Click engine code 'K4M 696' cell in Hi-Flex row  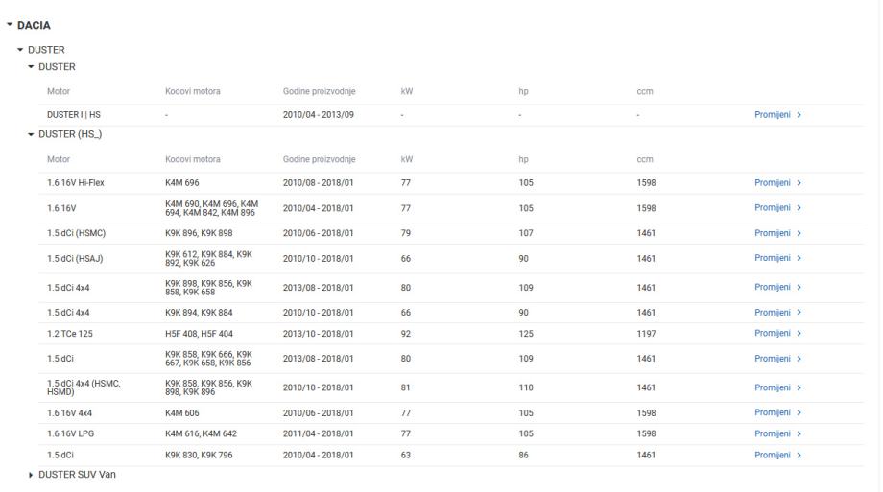pyautogui.click(x=182, y=183)
